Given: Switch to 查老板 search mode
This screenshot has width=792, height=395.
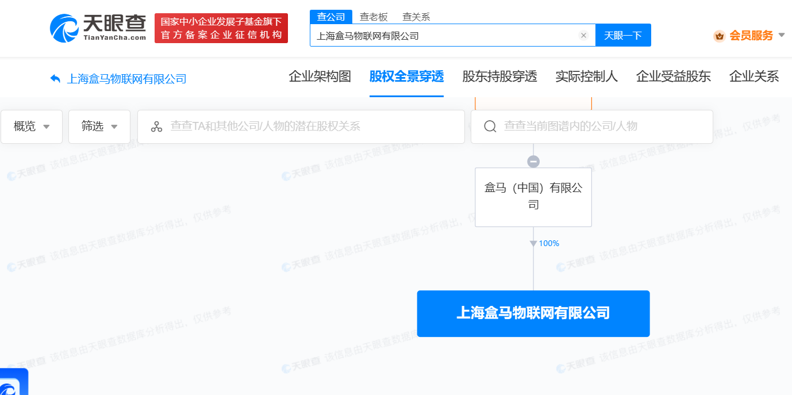Looking at the screenshot, I should [x=374, y=17].
